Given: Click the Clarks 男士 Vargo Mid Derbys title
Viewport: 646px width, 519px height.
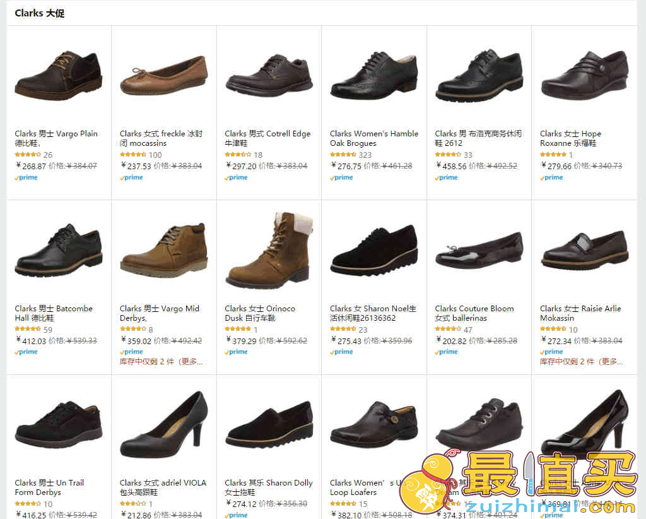Looking at the screenshot, I should point(160,313).
